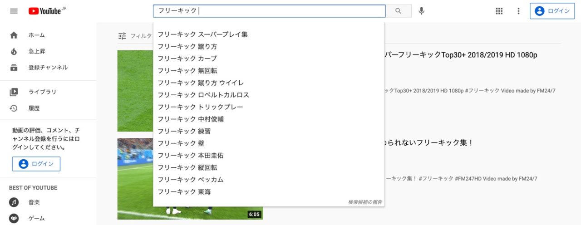This screenshot has width=581, height=225.
Task: Open video title ending られないフリーキック集!
Action: click(429, 142)
